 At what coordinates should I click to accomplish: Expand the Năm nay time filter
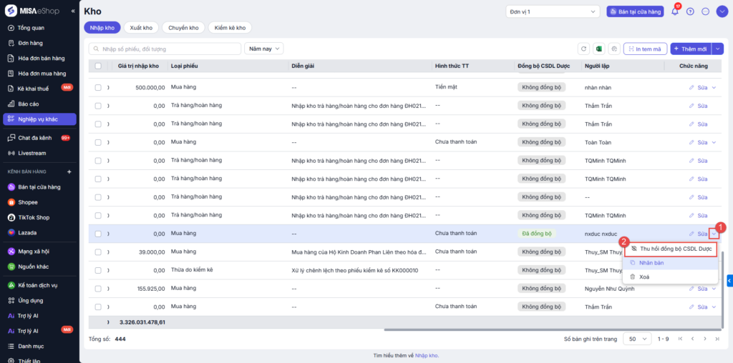click(x=264, y=49)
